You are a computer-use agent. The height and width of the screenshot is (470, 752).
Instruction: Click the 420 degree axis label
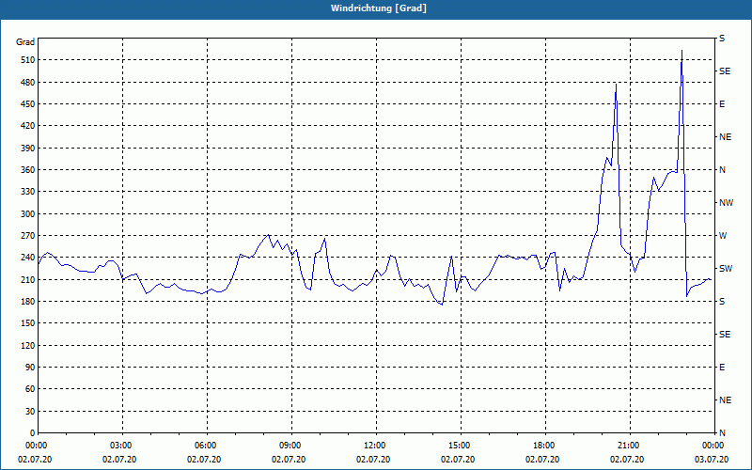28,126
